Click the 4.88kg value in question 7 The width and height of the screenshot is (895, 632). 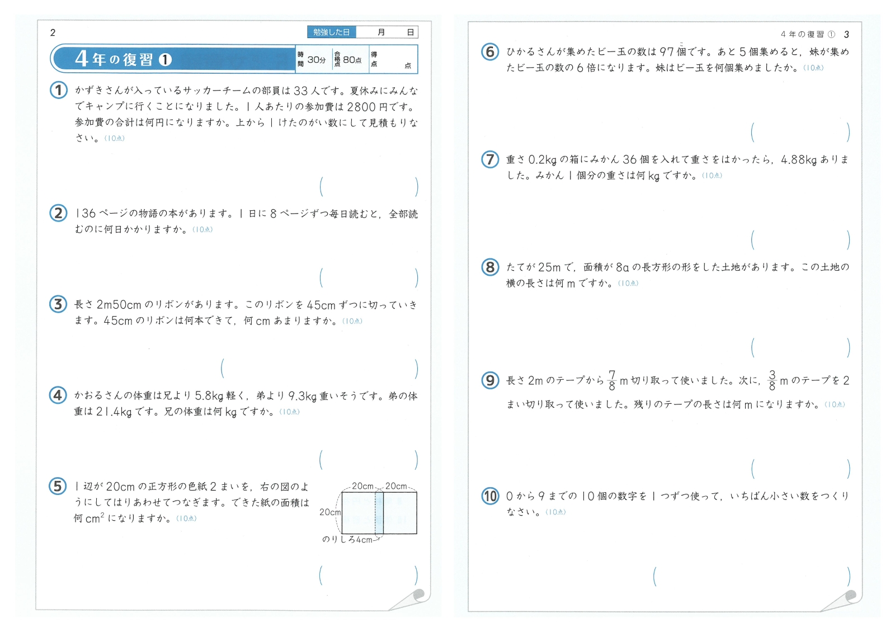click(799, 160)
